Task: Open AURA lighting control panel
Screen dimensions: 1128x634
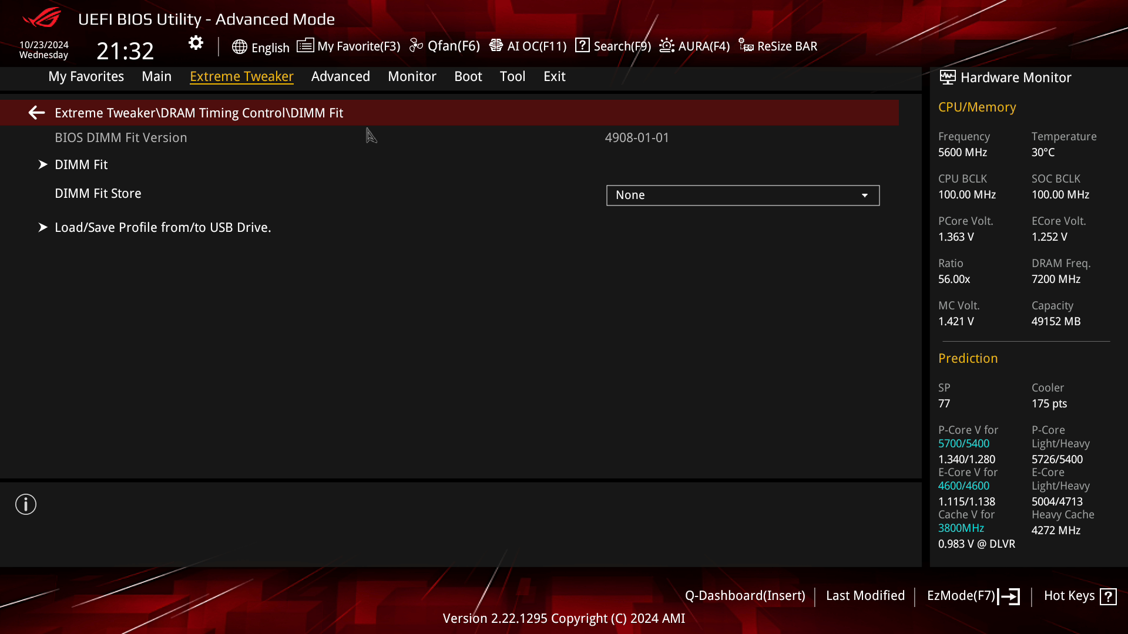Action: coord(694,46)
